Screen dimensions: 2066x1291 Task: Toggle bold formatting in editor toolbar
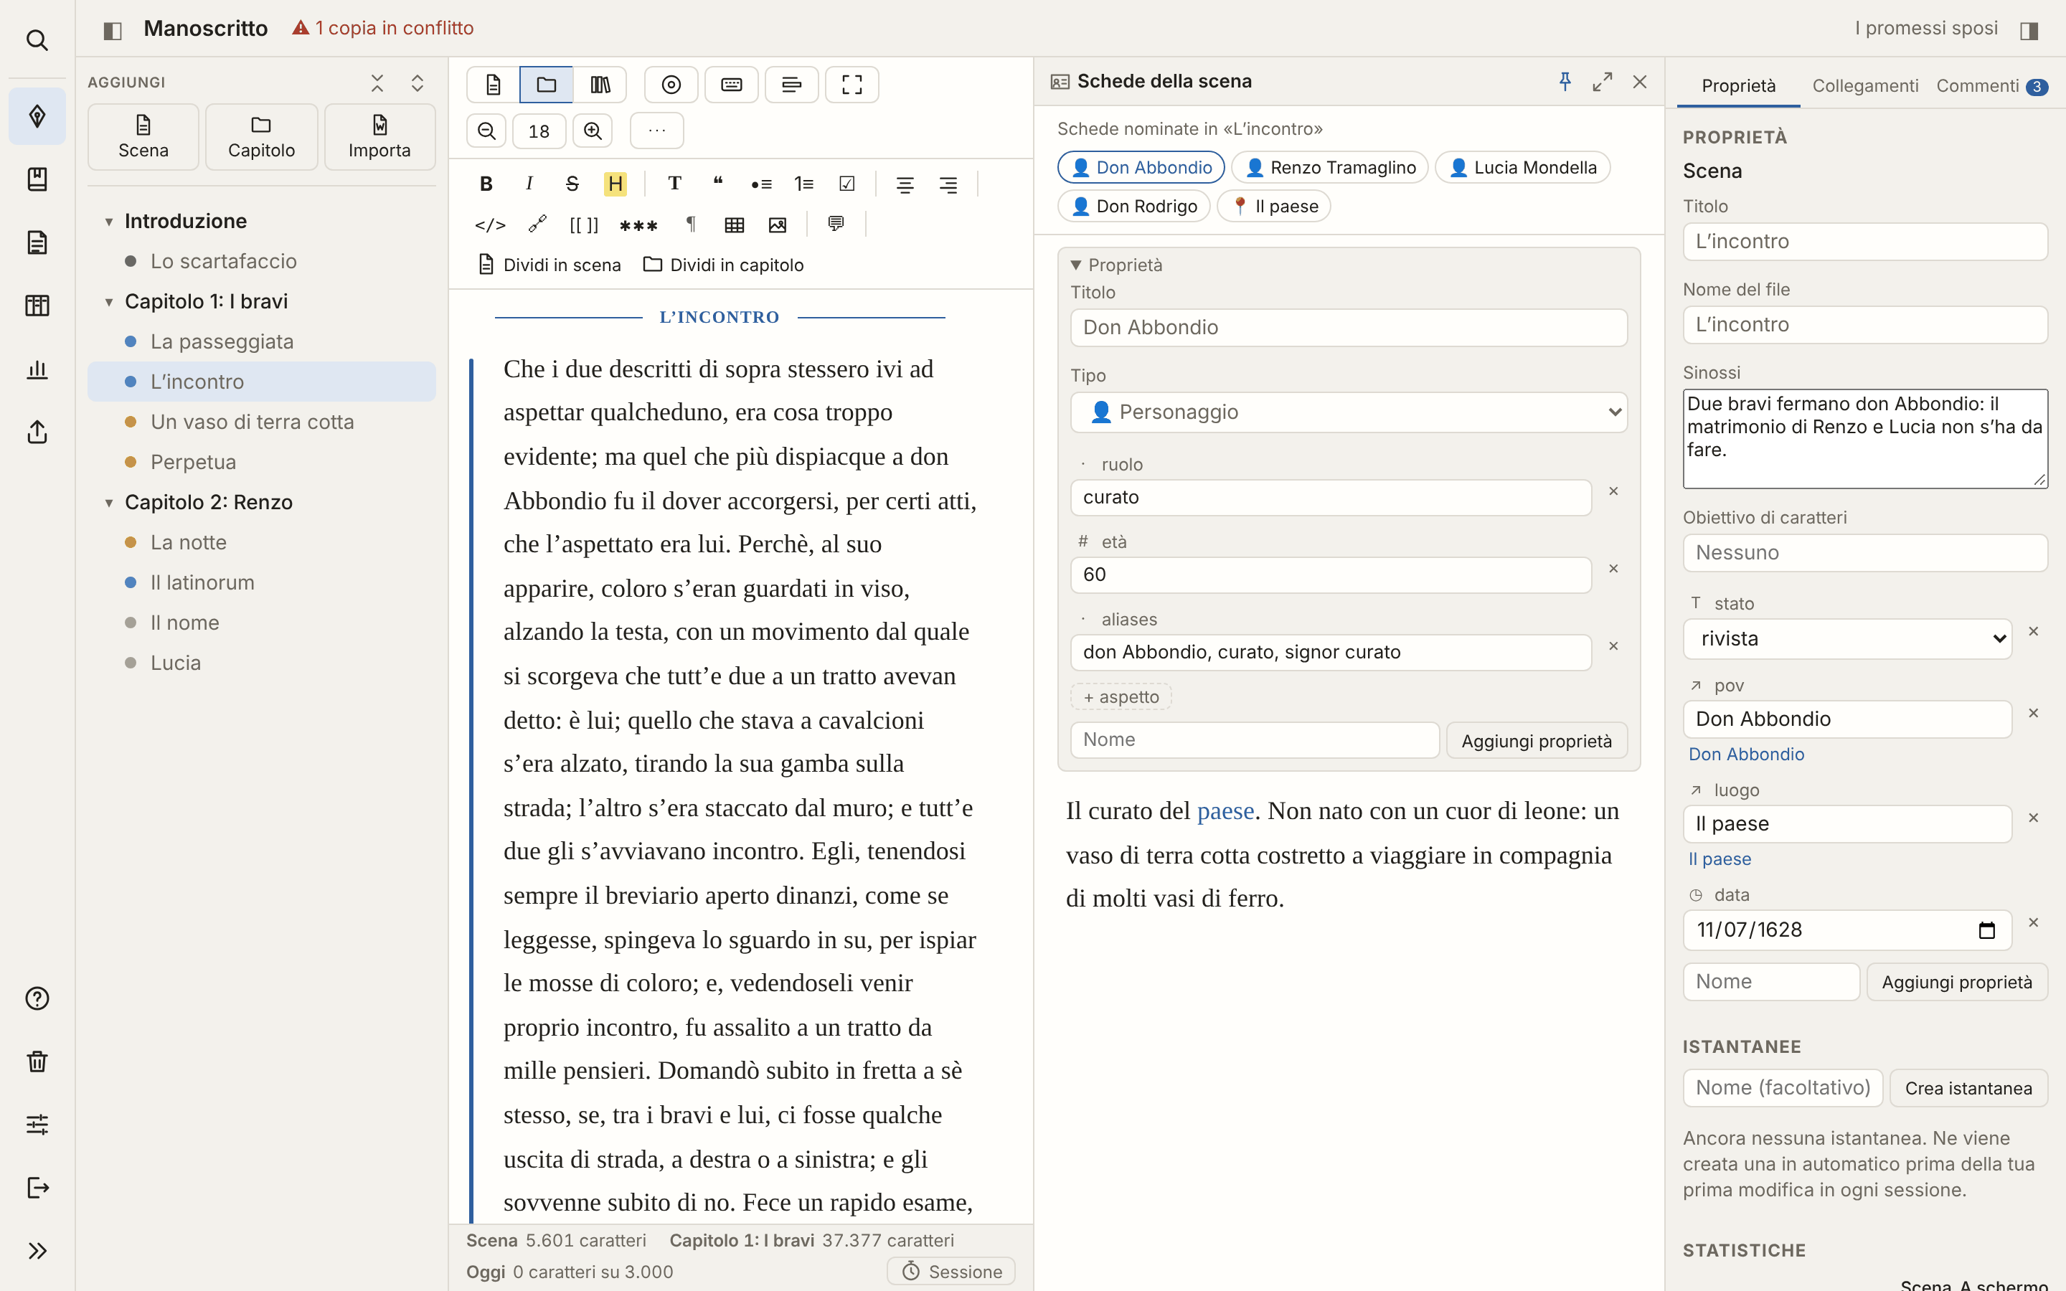[486, 184]
